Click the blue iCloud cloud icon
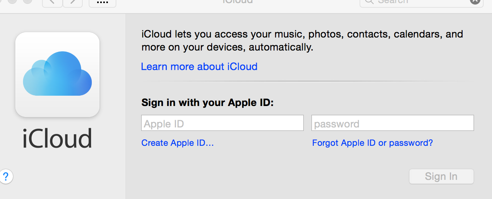The image size is (492, 199). click(x=57, y=74)
